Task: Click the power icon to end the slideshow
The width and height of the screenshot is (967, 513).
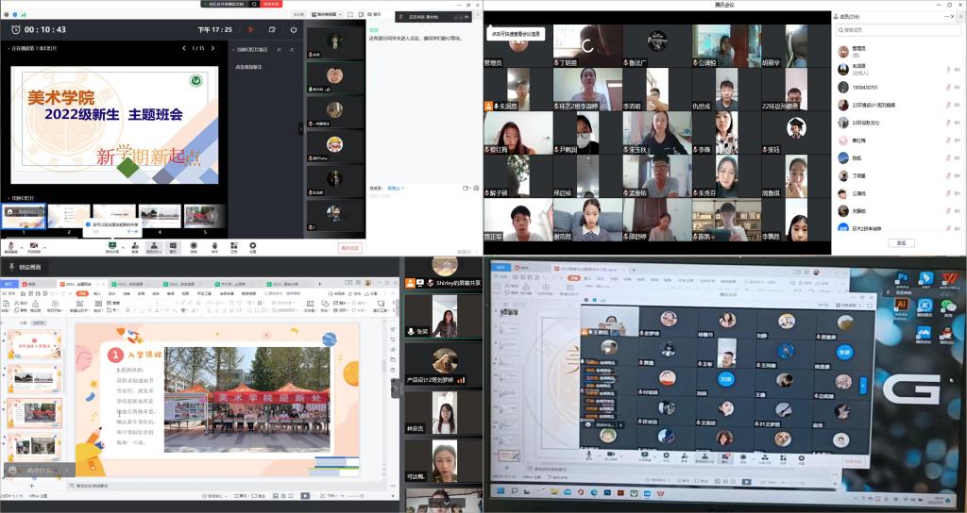Action: tap(294, 29)
